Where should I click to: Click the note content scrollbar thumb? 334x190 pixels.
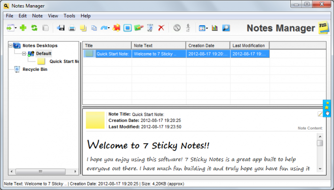(x=320, y=143)
